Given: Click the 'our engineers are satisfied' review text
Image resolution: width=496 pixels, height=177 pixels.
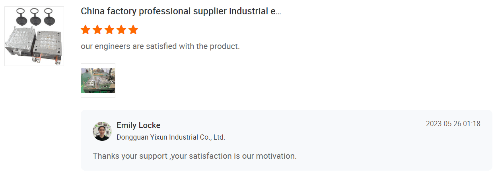Looking at the screenshot, I should tap(160, 46).
